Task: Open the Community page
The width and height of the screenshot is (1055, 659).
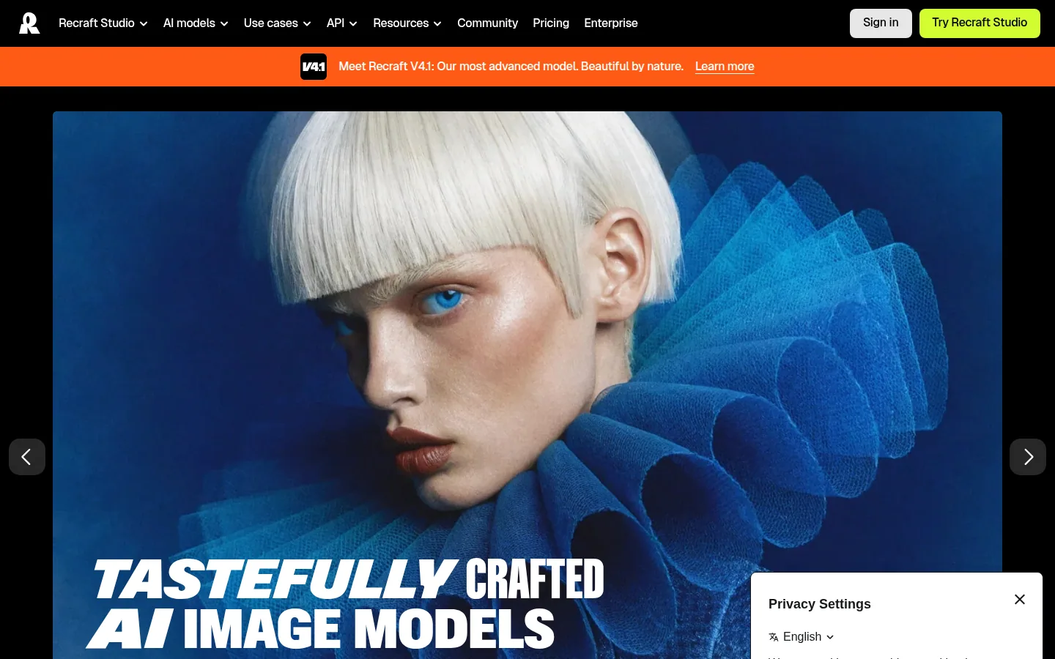Action: (x=487, y=23)
